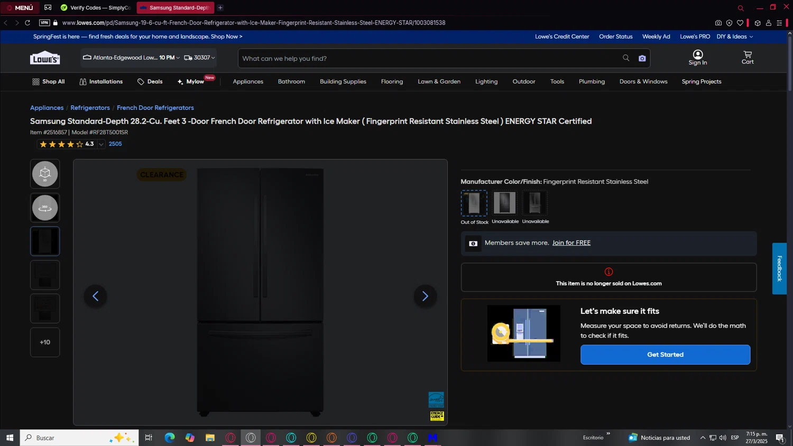Show hidden system tray icons chevron
The image size is (793, 446).
tap(703, 438)
